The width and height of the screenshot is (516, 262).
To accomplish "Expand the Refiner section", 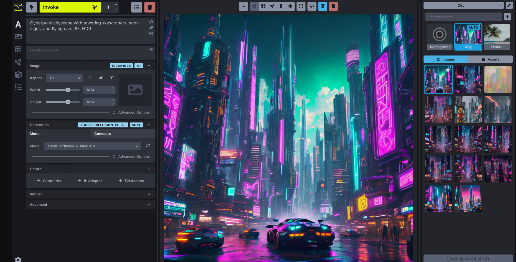I will coord(91,194).
